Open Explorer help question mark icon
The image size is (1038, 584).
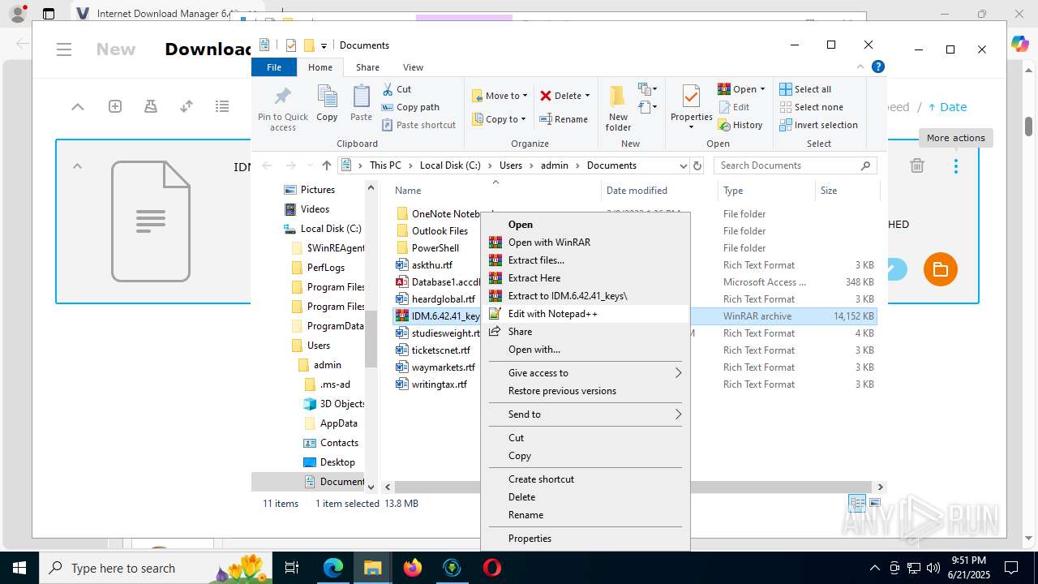[877, 67]
